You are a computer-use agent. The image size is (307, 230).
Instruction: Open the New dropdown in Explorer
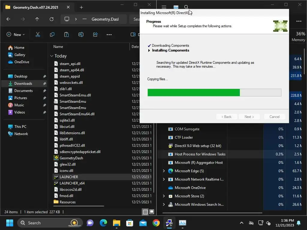coord(16,35)
